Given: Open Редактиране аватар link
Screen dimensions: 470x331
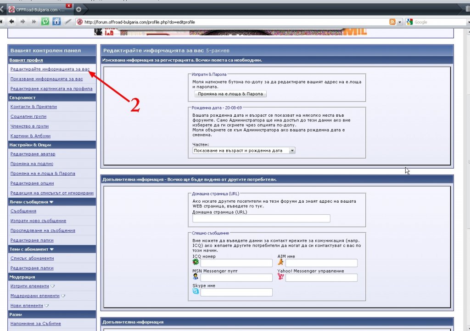Looking at the screenshot, I should pos(33,154).
